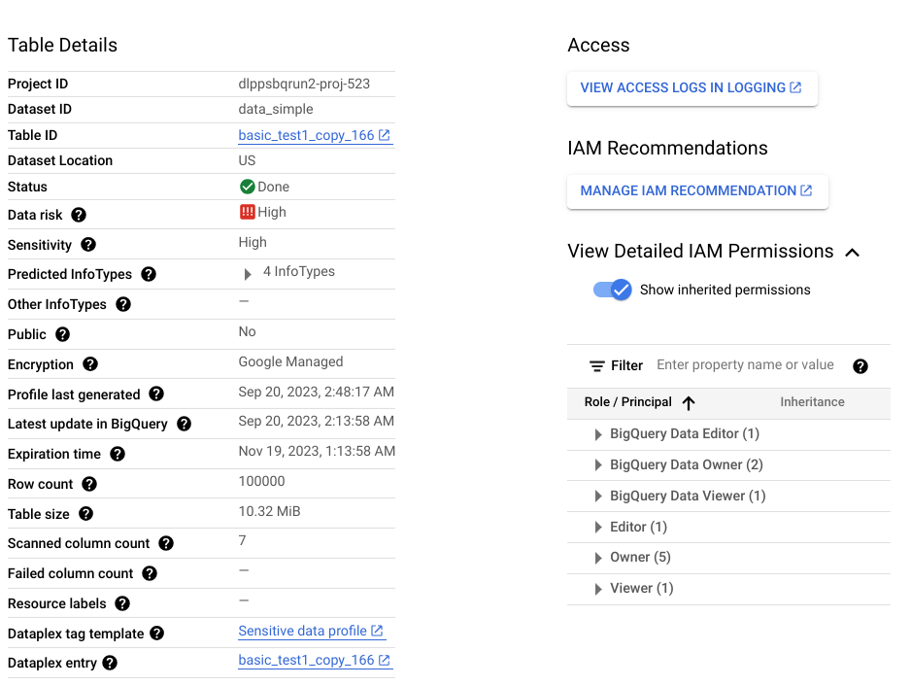Click the Profile last generated help icon

(x=156, y=394)
